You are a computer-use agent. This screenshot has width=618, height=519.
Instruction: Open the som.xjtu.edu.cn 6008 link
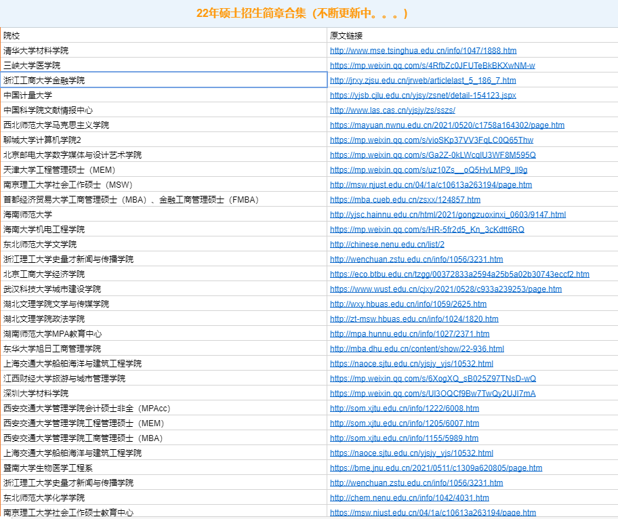404,409
